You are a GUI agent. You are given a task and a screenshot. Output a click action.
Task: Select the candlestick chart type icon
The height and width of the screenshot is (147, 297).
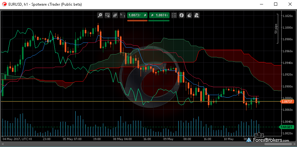point(115,15)
